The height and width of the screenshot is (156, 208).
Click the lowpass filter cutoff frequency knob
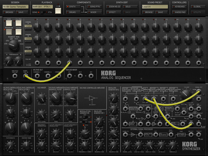pos(71,98)
